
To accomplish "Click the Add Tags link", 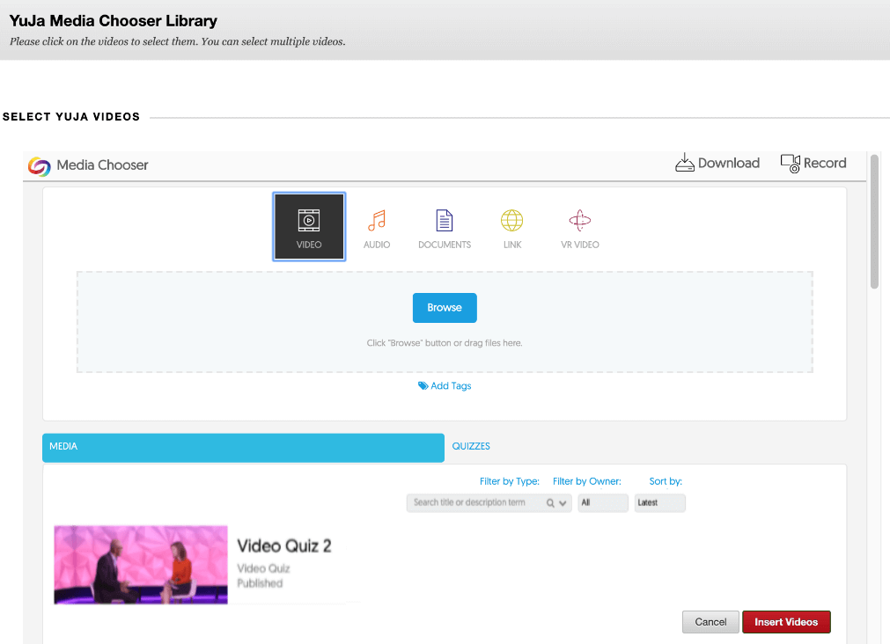I will point(445,386).
